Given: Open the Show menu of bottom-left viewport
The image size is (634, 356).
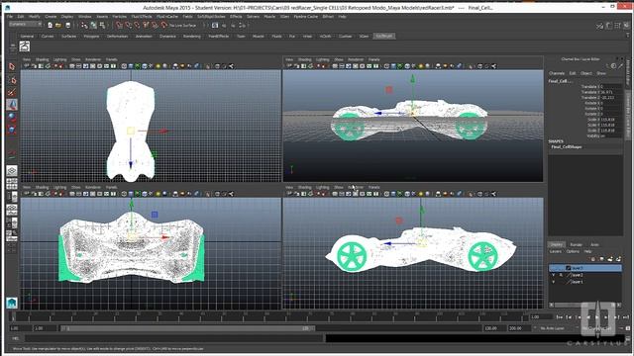Looking at the screenshot, I should 76,187.
